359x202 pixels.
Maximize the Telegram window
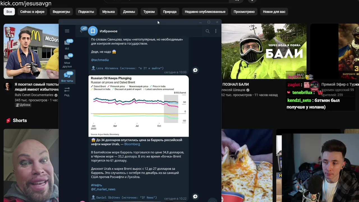click(209, 22)
